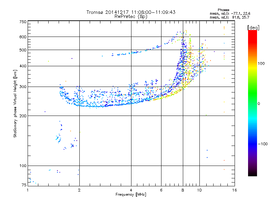Click the 'Phases' label
The width and height of the screenshot is (276, 207).
(223, 10)
